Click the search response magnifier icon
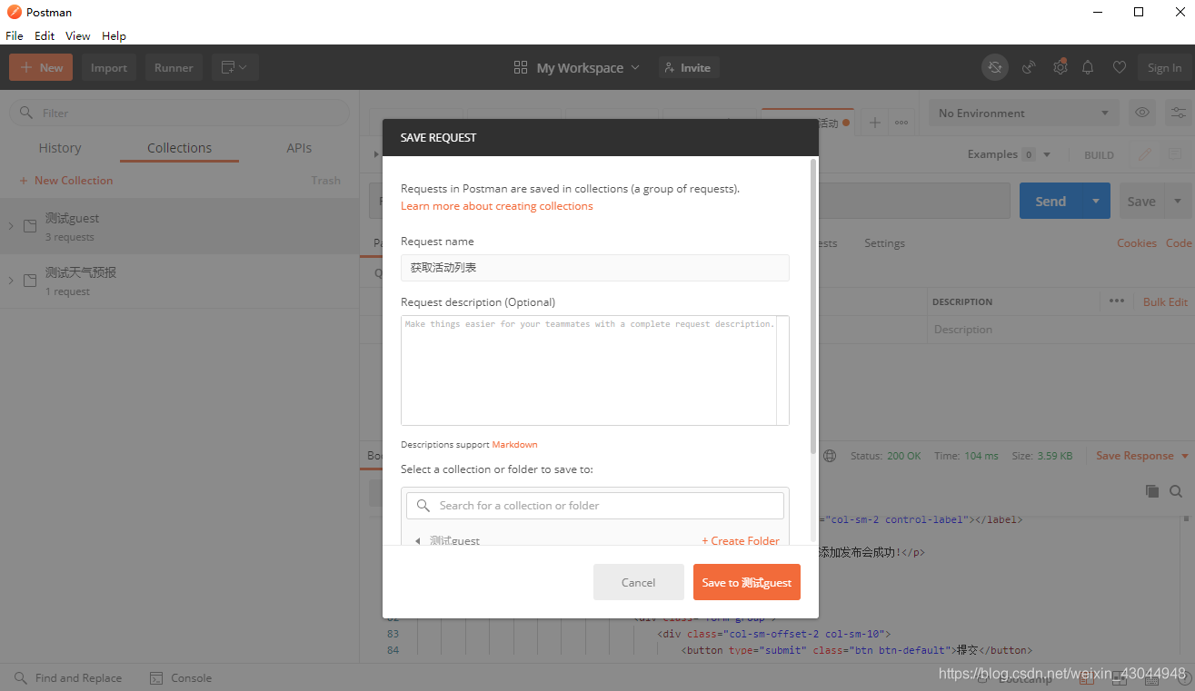This screenshot has width=1195, height=691. click(x=1176, y=491)
